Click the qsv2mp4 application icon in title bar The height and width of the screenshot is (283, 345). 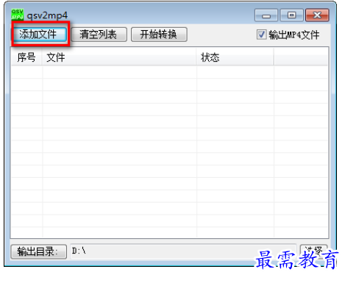tap(17, 15)
